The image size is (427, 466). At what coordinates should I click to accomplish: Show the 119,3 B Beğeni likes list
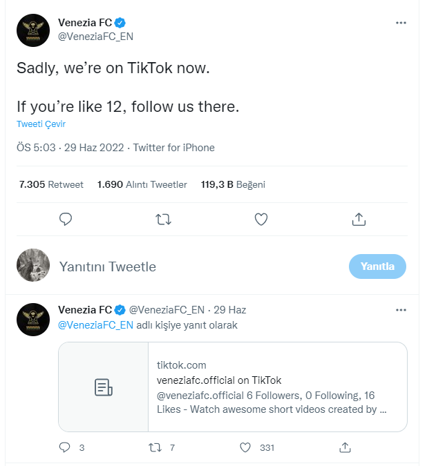point(233,184)
